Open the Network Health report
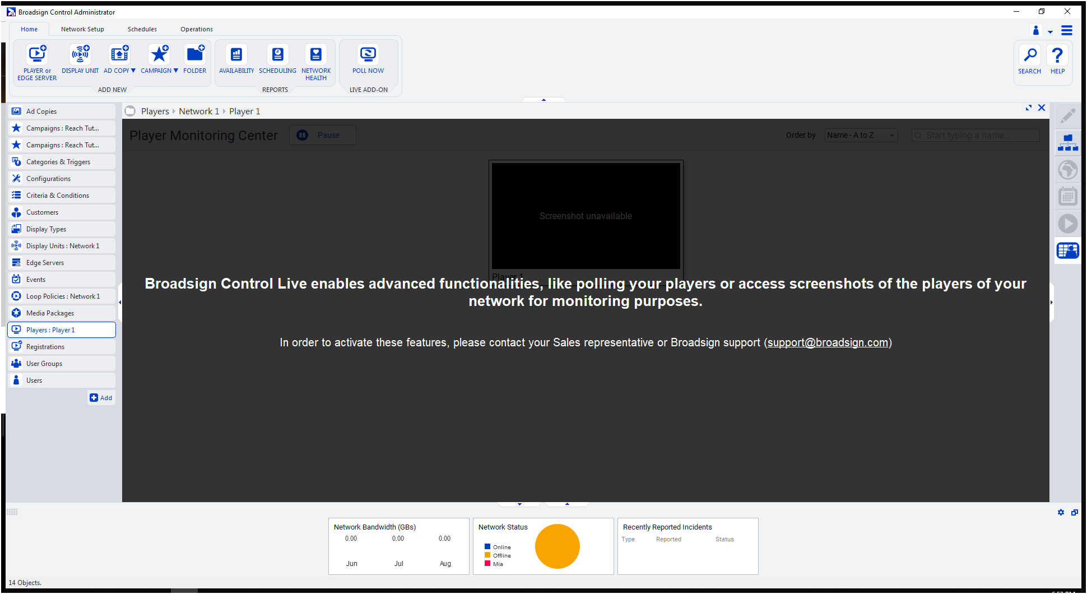 click(316, 62)
